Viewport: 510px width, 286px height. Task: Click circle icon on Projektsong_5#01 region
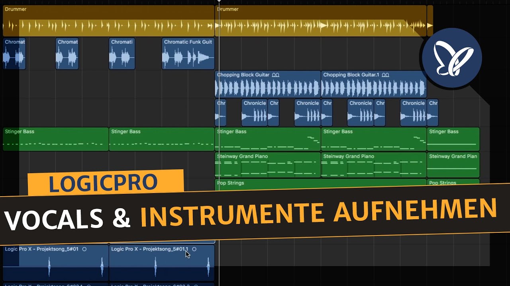84,249
